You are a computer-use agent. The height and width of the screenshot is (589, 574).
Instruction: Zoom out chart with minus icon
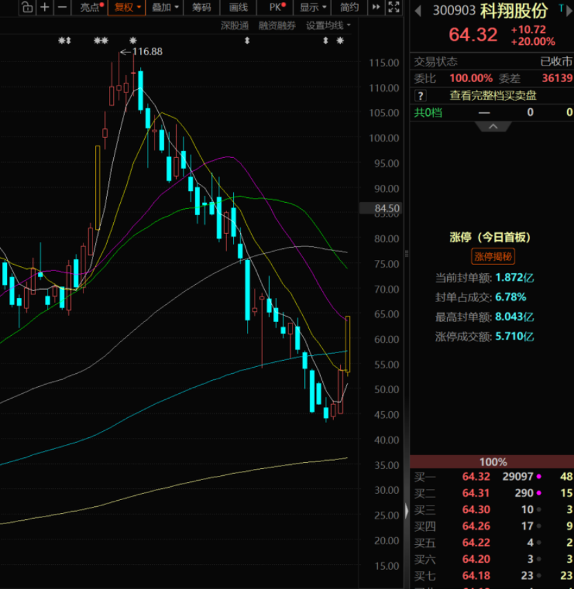point(62,7)
